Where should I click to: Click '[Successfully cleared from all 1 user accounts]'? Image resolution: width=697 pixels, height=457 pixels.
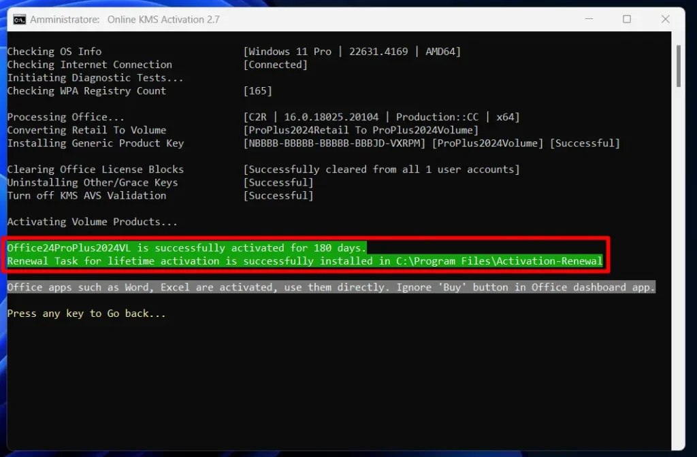point(381,169)
